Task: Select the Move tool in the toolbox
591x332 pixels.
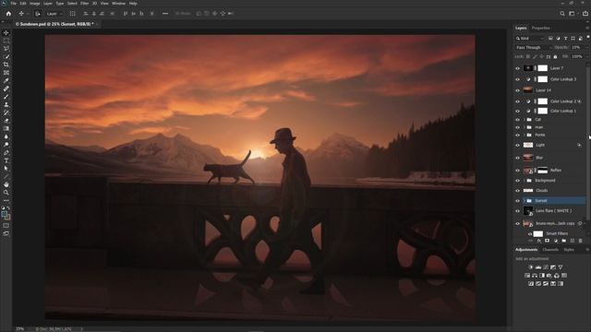Action: [x=6, y=33]
